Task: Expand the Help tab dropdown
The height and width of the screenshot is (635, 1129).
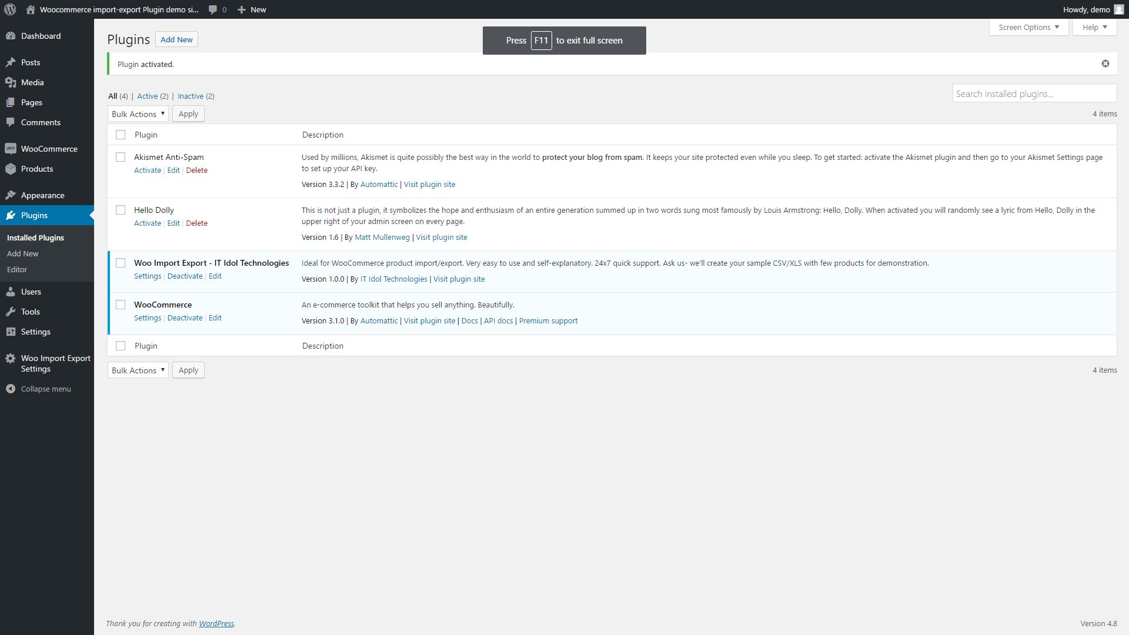Action: coord(1094,27)
